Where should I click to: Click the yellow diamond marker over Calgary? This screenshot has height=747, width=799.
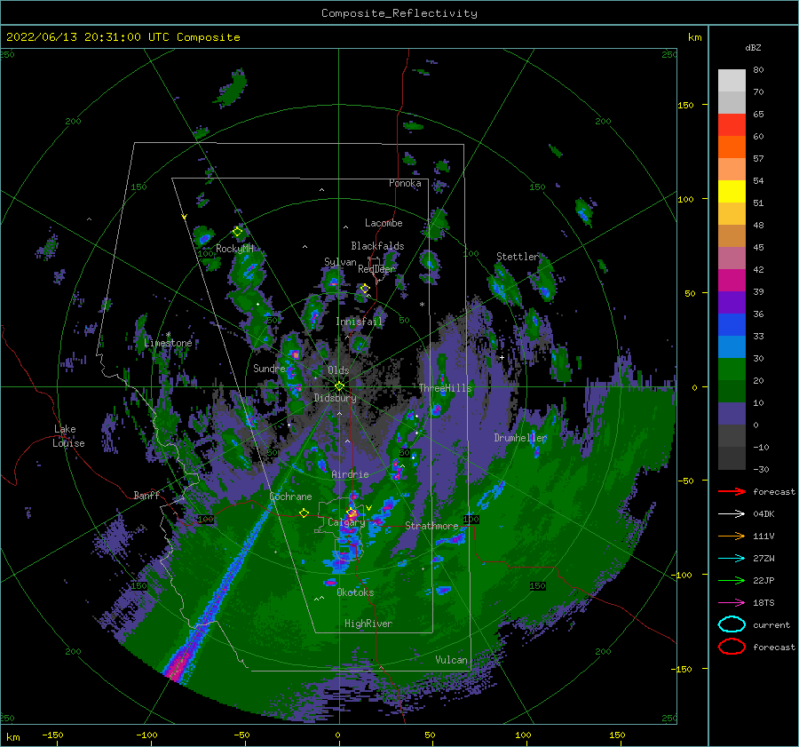click(351, 512)
